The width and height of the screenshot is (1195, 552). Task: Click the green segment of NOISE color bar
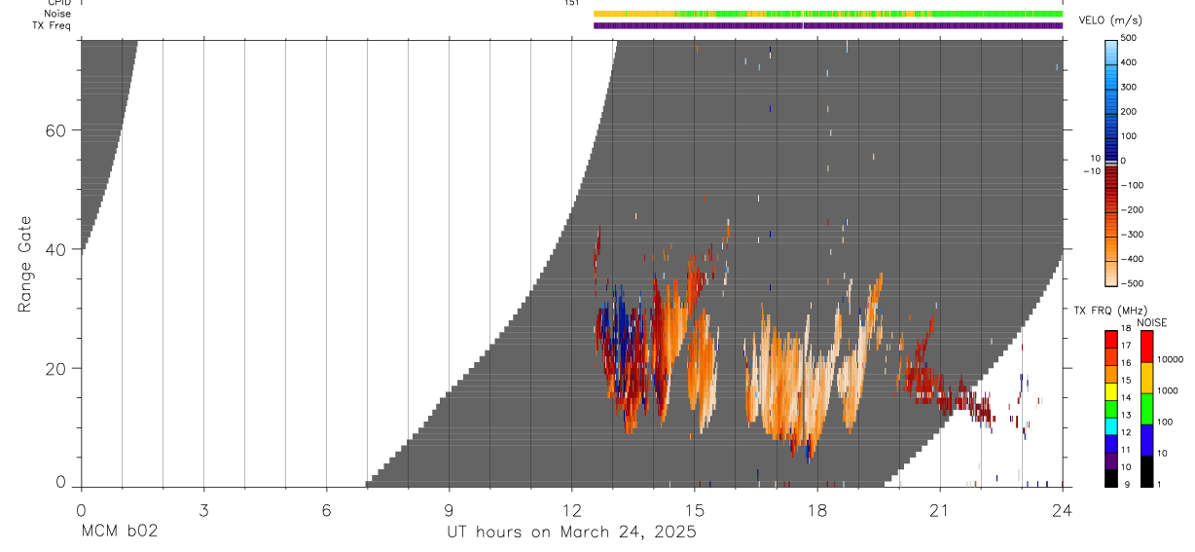point(1146,407)
